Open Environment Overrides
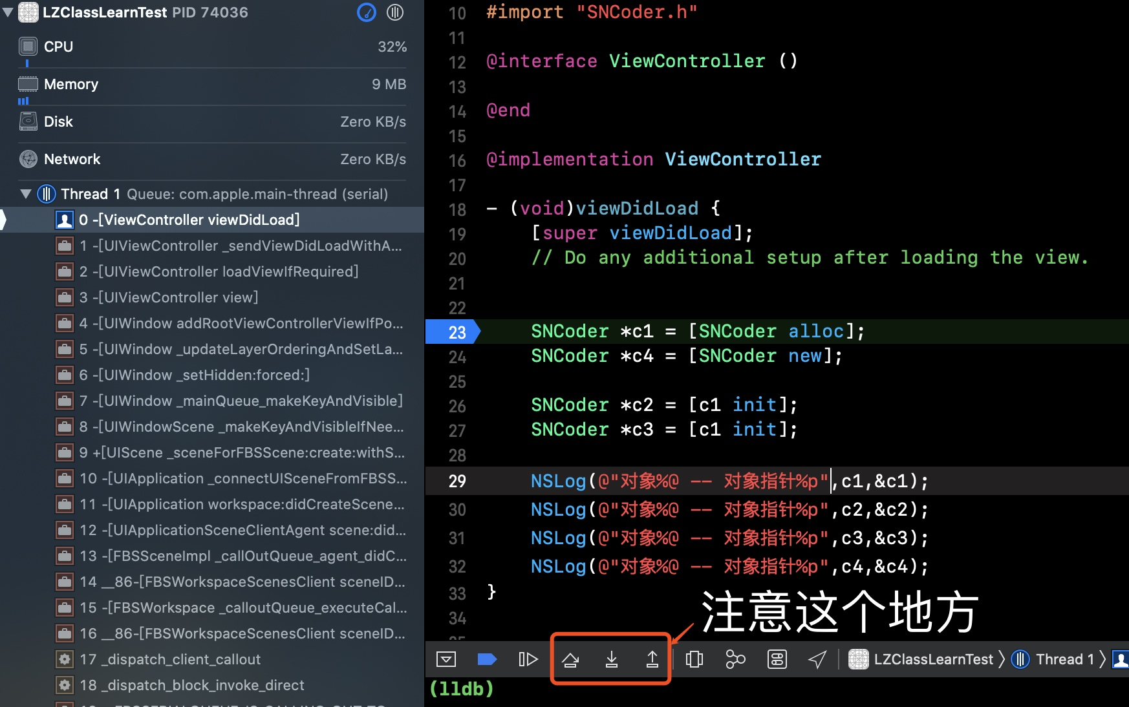The width and height of the screenshot is (1129, 707). click(x=777, y=659)
